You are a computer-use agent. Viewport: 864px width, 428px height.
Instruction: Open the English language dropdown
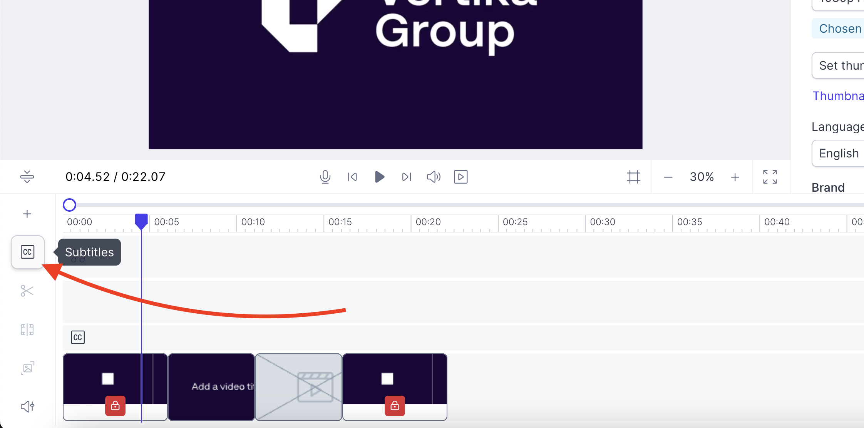coord(839,153)
